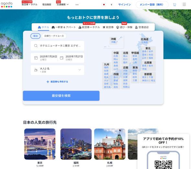This screenshot has width=191, height=169.
Task: Select the 日帰り・デイユース option pill
Action: [54, 36]
